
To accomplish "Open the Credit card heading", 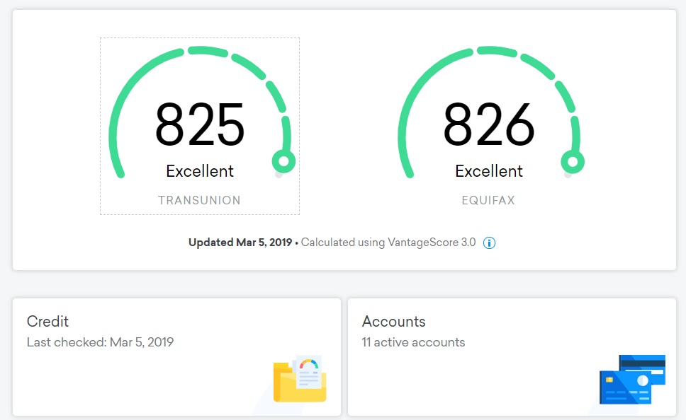I will coord(47,321).
